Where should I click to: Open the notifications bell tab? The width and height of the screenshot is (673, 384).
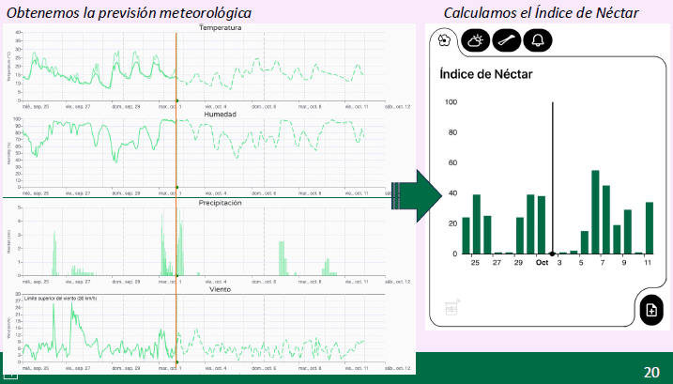(x=538, y=40)
